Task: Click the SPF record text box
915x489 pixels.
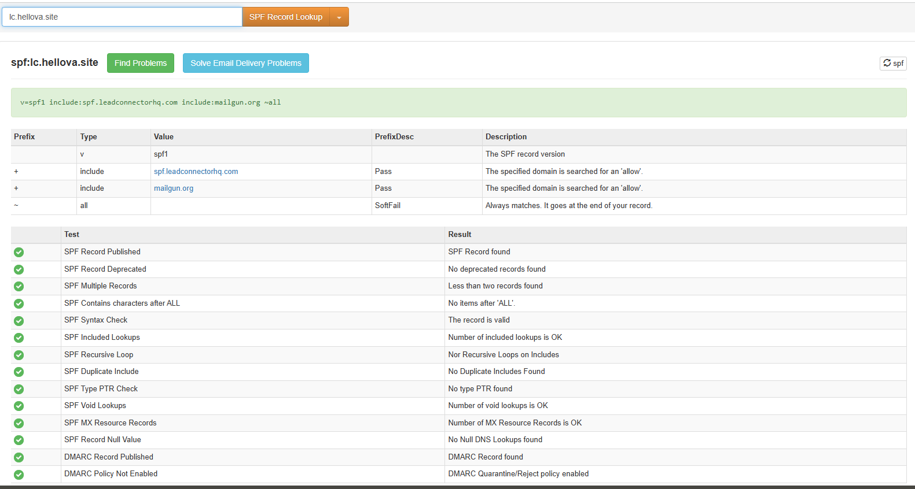Action: point(458,102)
